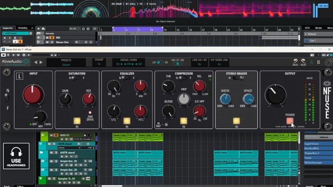Switch the MN ST MS mode selector
The height and width of the screenshot is (187, 333).
pos(178,64)
